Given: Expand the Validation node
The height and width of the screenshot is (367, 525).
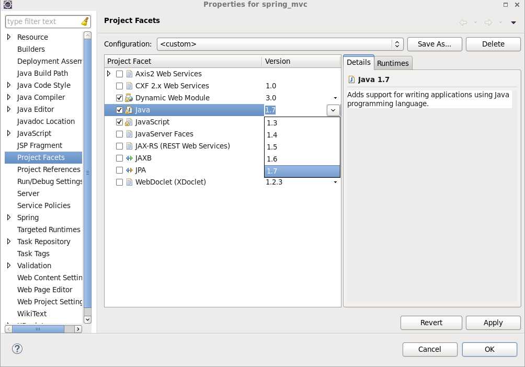Looking at the screenshot, I should [9, 266].
